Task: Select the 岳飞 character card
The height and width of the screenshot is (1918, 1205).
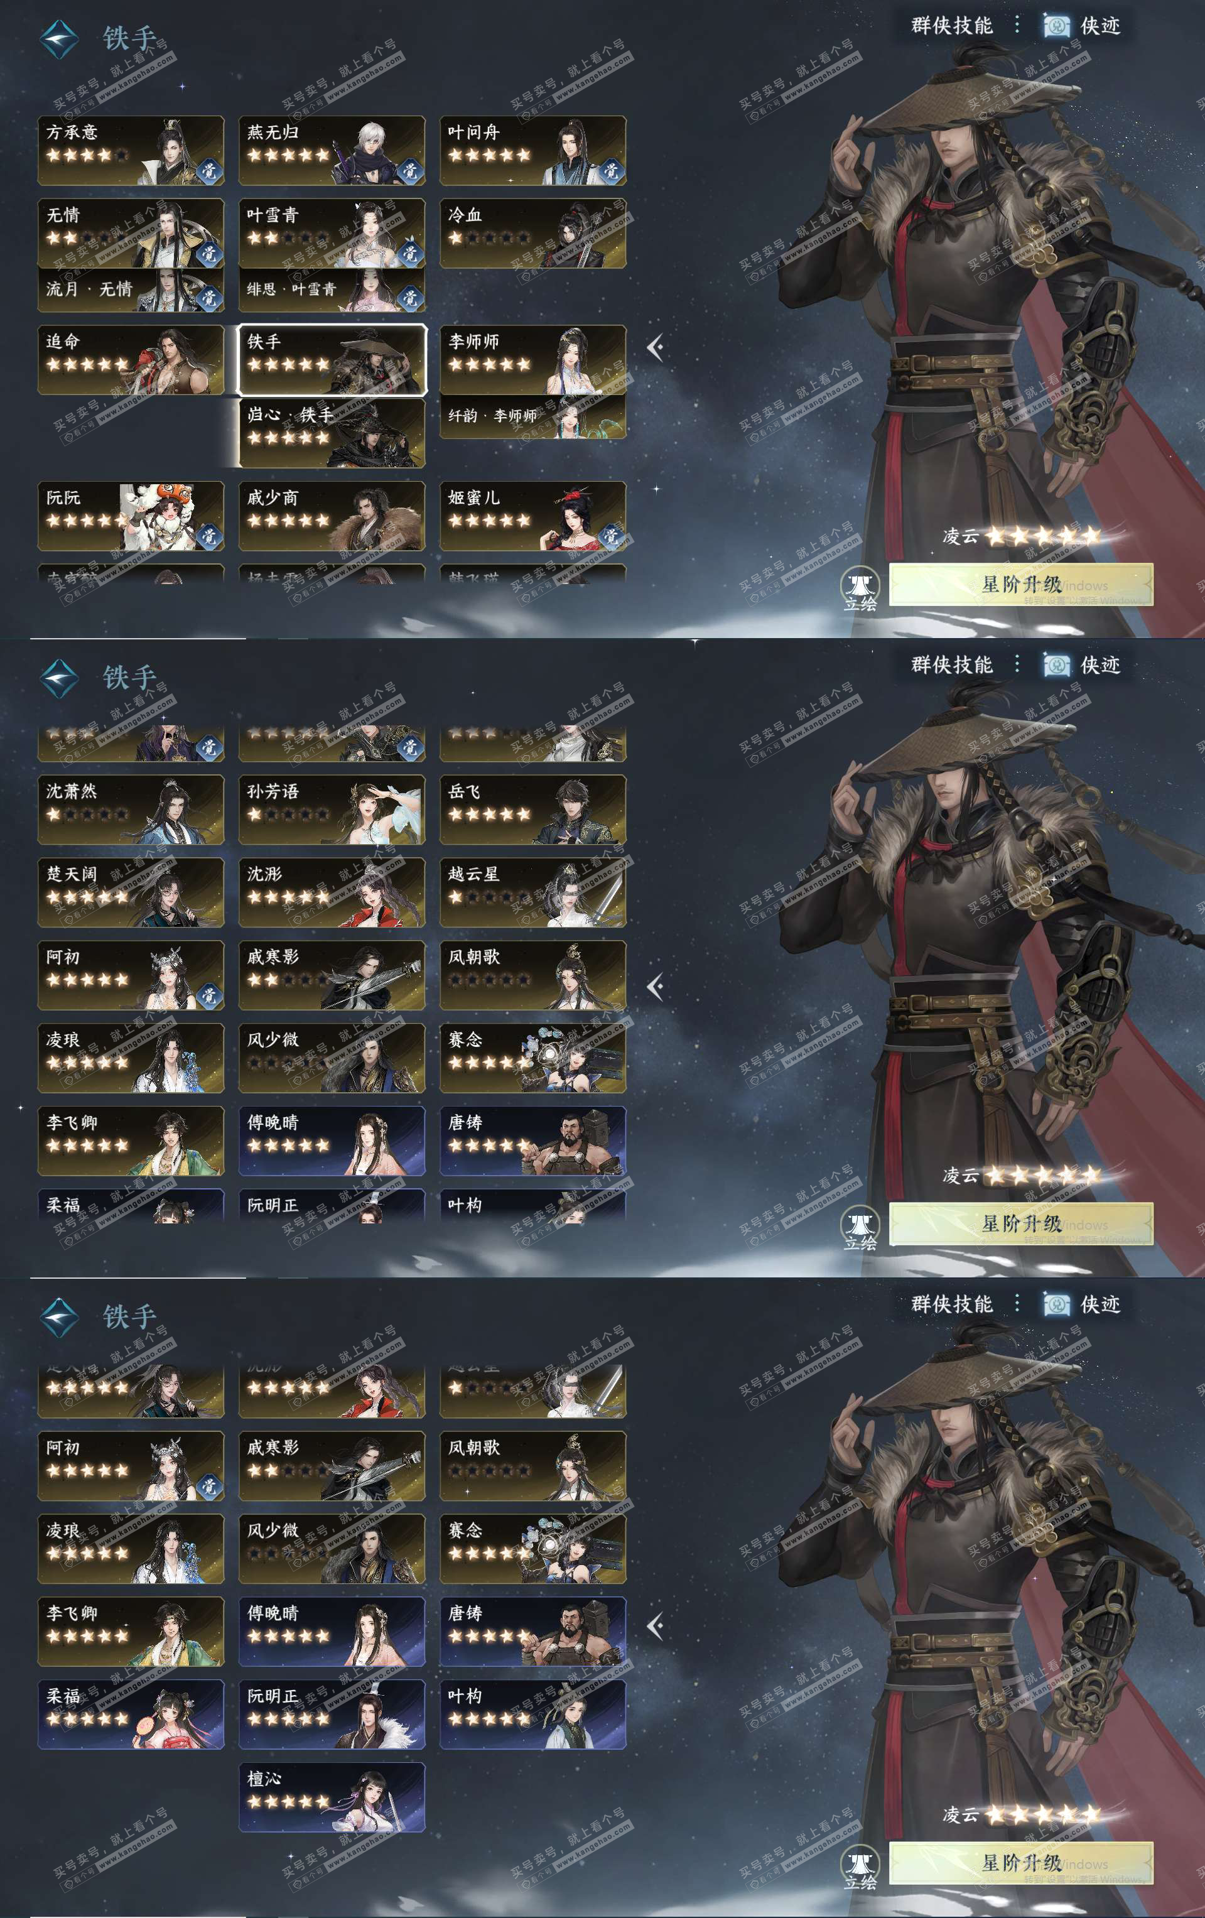Action: click(533, 810)
